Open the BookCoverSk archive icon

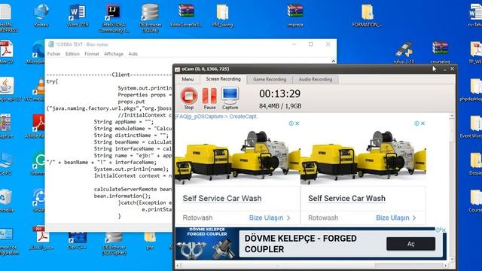[186, 15]
